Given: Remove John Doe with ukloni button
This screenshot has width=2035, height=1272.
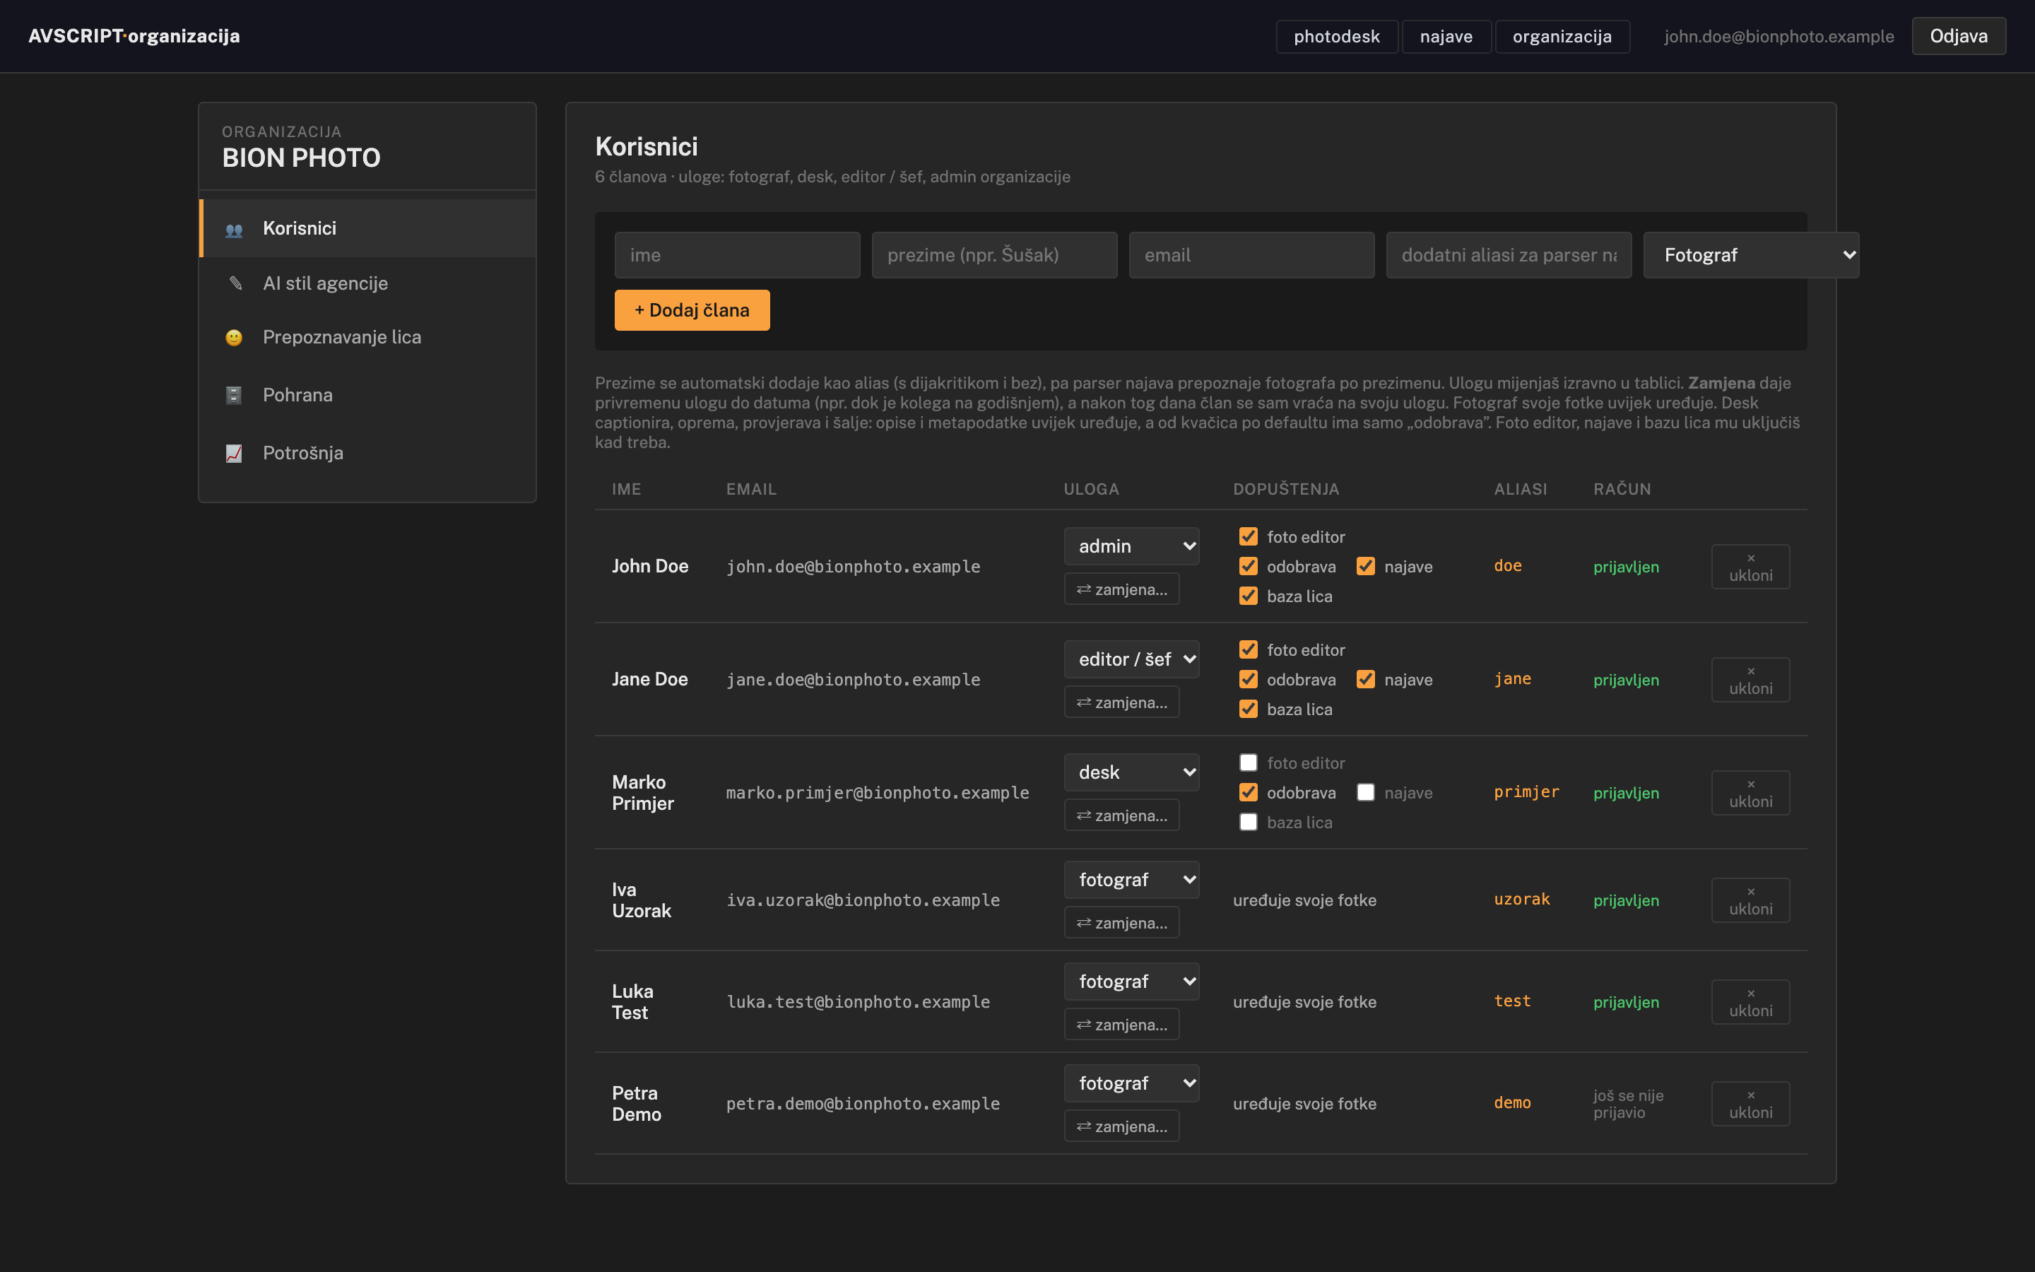Looking at the screenshot, I should point(1751,567).
